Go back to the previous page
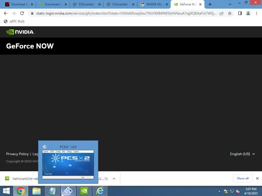This screenshot has height=196, width=262. [x=6, y=13]
